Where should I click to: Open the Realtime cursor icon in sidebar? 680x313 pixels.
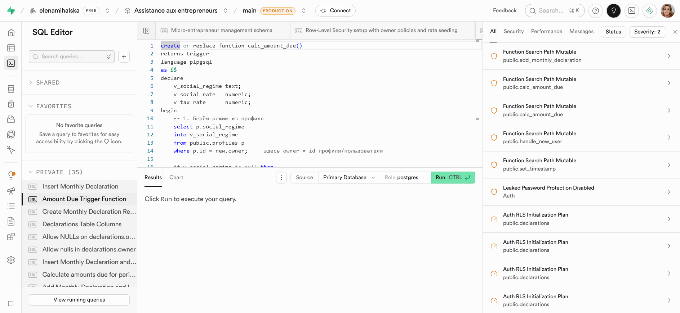[x=11, y=150]
